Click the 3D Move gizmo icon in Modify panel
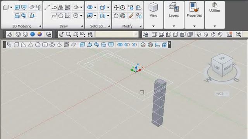 tap(123, 7)
